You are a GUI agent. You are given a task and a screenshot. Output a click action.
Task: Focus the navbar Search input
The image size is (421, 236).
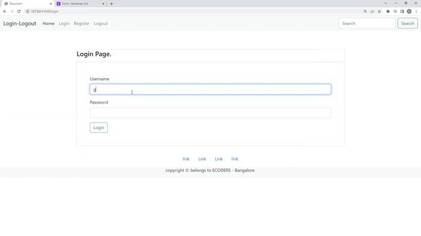click(367, 24)
